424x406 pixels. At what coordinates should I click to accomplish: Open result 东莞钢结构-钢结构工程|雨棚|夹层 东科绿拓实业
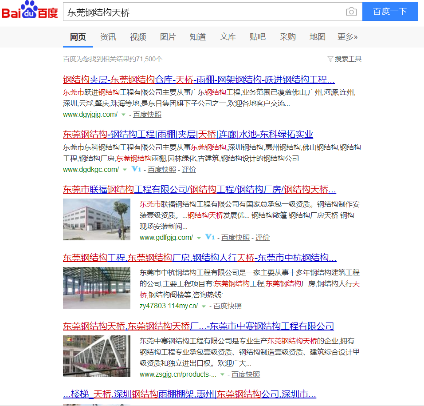(188, 134)
